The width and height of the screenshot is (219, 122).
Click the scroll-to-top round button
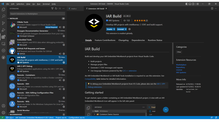(x=166, y=110)
